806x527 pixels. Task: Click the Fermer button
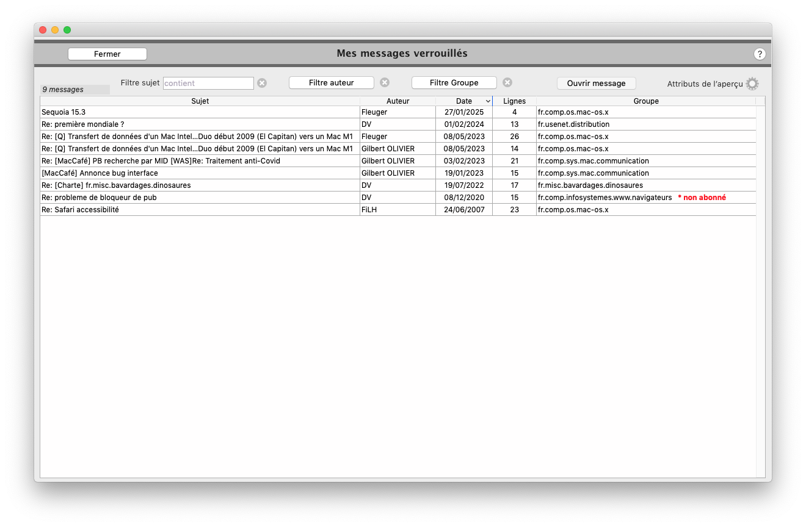tap(107, 54)
